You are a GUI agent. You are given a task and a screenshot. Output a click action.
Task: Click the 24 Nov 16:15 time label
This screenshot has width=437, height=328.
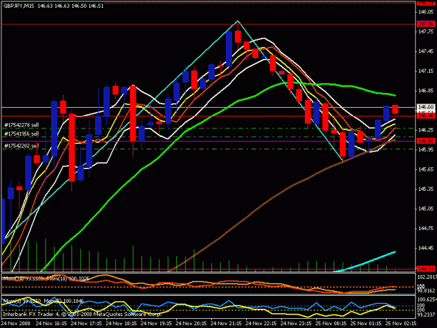[x=51, y=323]
